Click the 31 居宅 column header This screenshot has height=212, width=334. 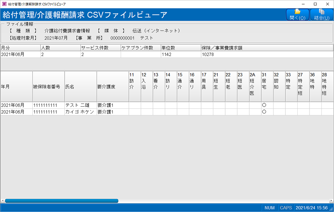click(x=267, y=87)
